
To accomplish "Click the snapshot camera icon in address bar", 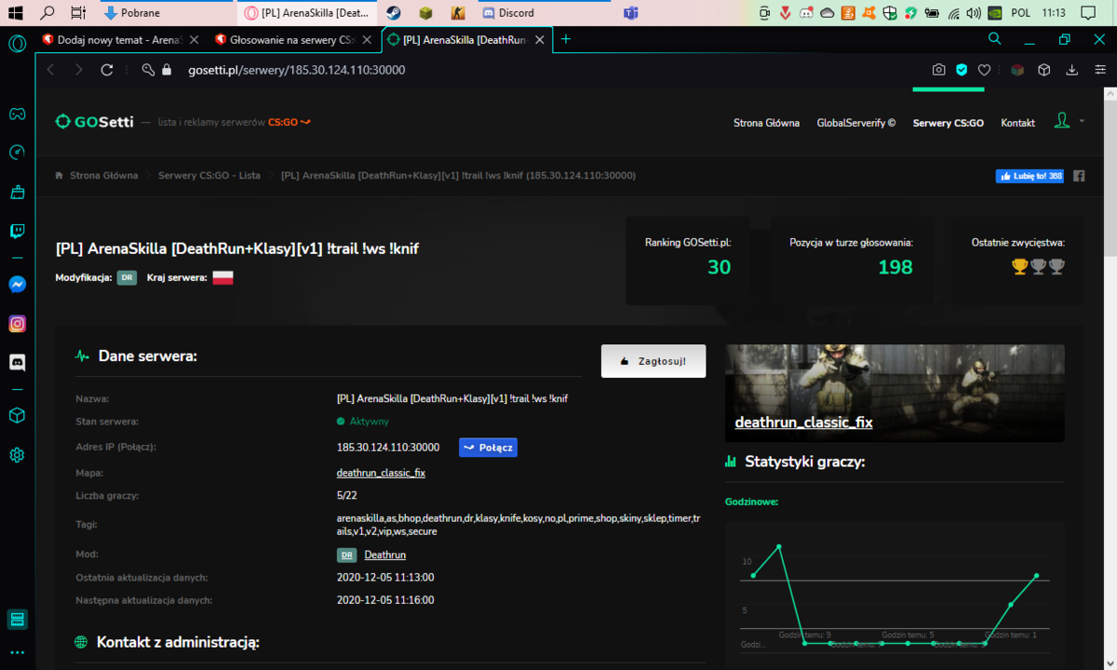I will (x=939, y=70).
